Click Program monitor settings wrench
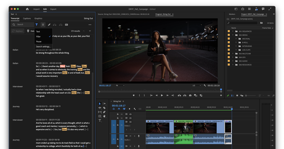Viewport: 284px width, 149px height. pos(205,85)
